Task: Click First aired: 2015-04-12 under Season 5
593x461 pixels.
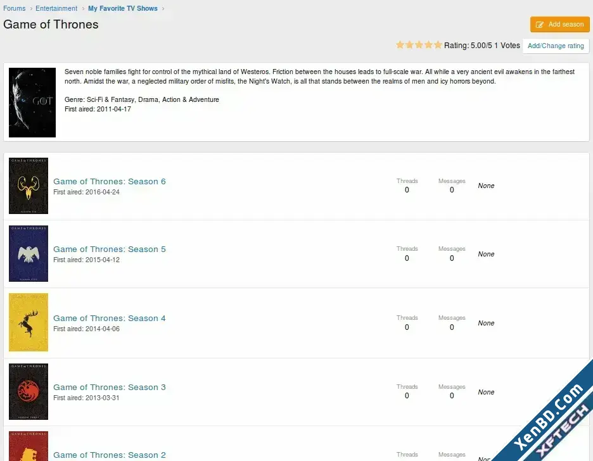Action: [86, 260]
